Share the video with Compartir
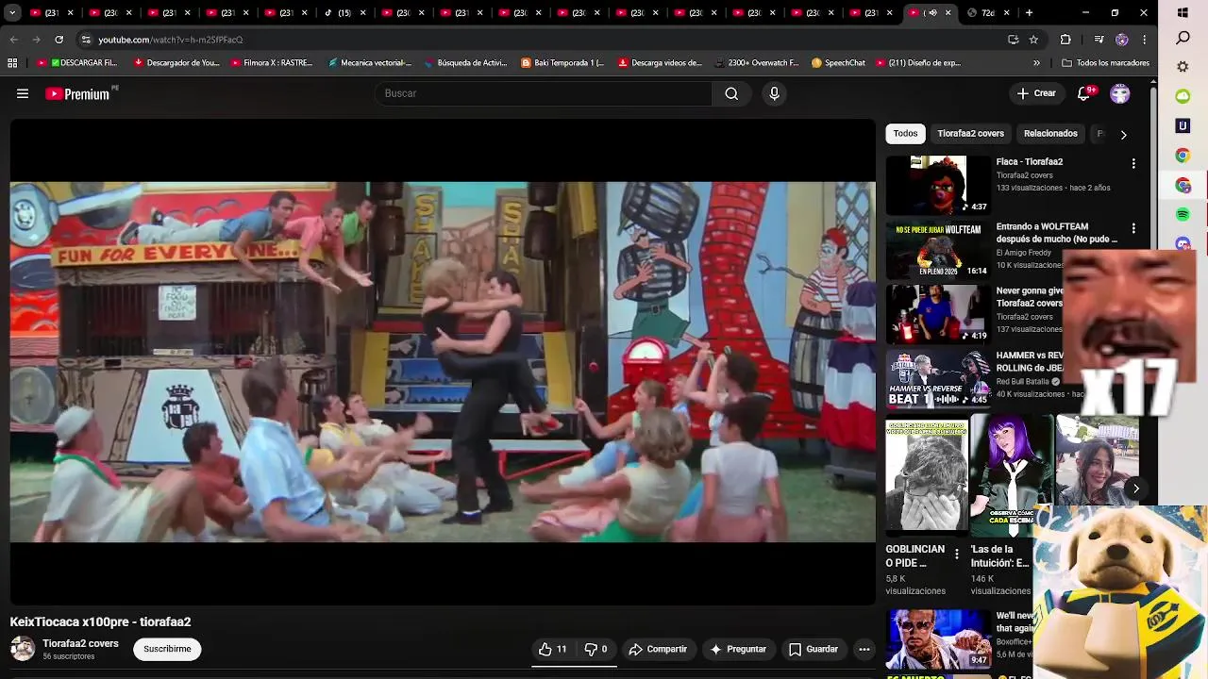Viewport: 1208px width, 679px height. [658, 649]
